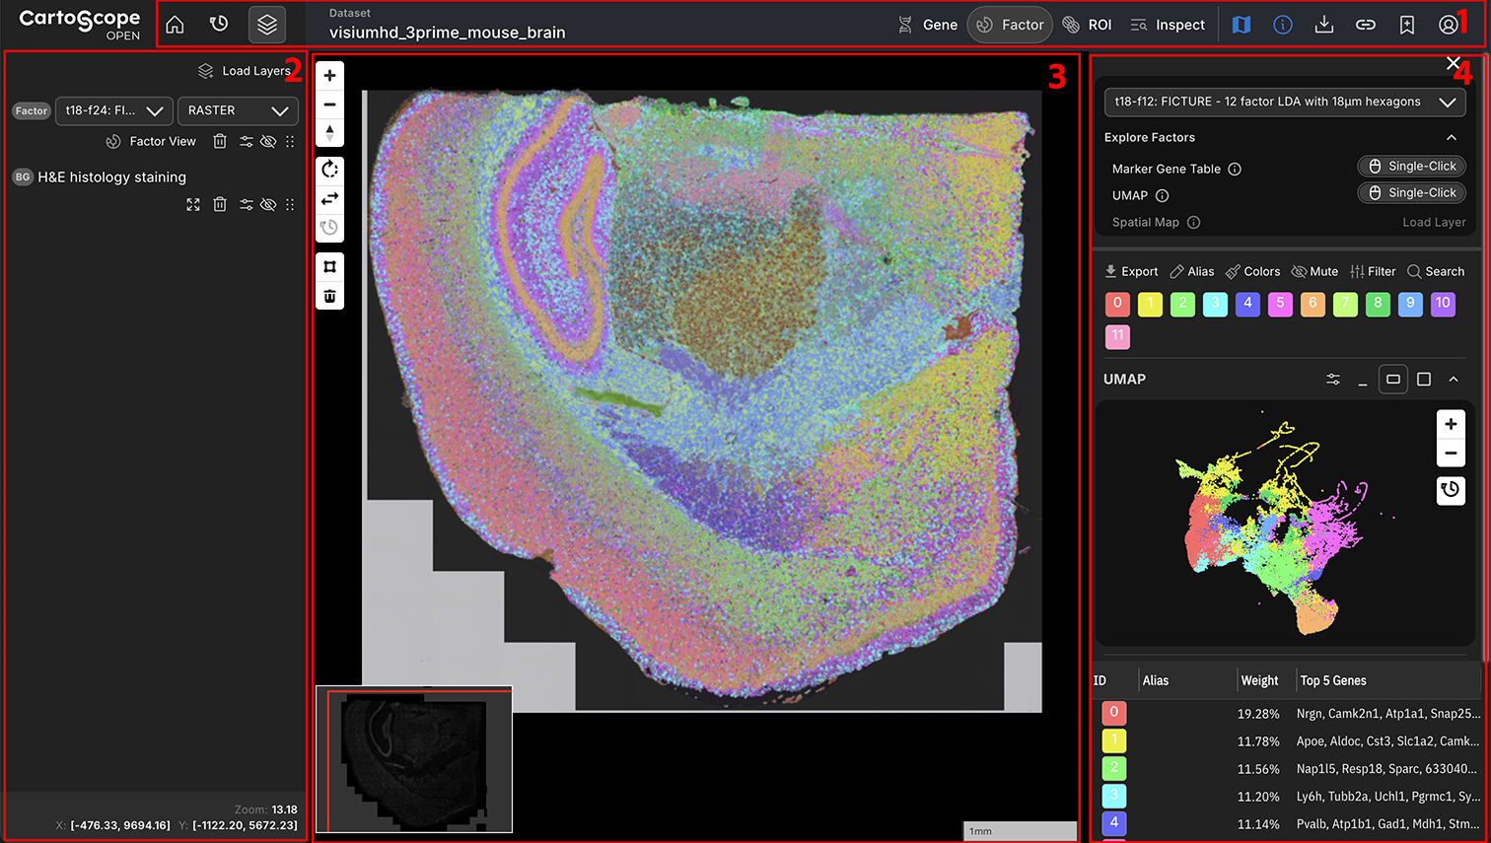Select the rotate view tool in map toolbar

pos(329,169)
